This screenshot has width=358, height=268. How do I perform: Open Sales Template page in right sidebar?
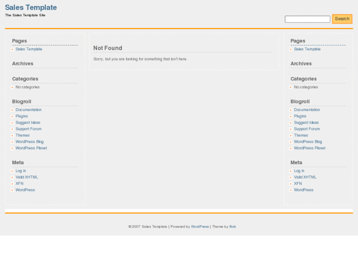(307, 49)
